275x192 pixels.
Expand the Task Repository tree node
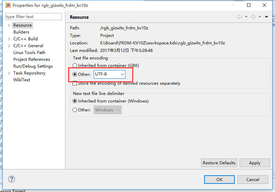point(9,73)
